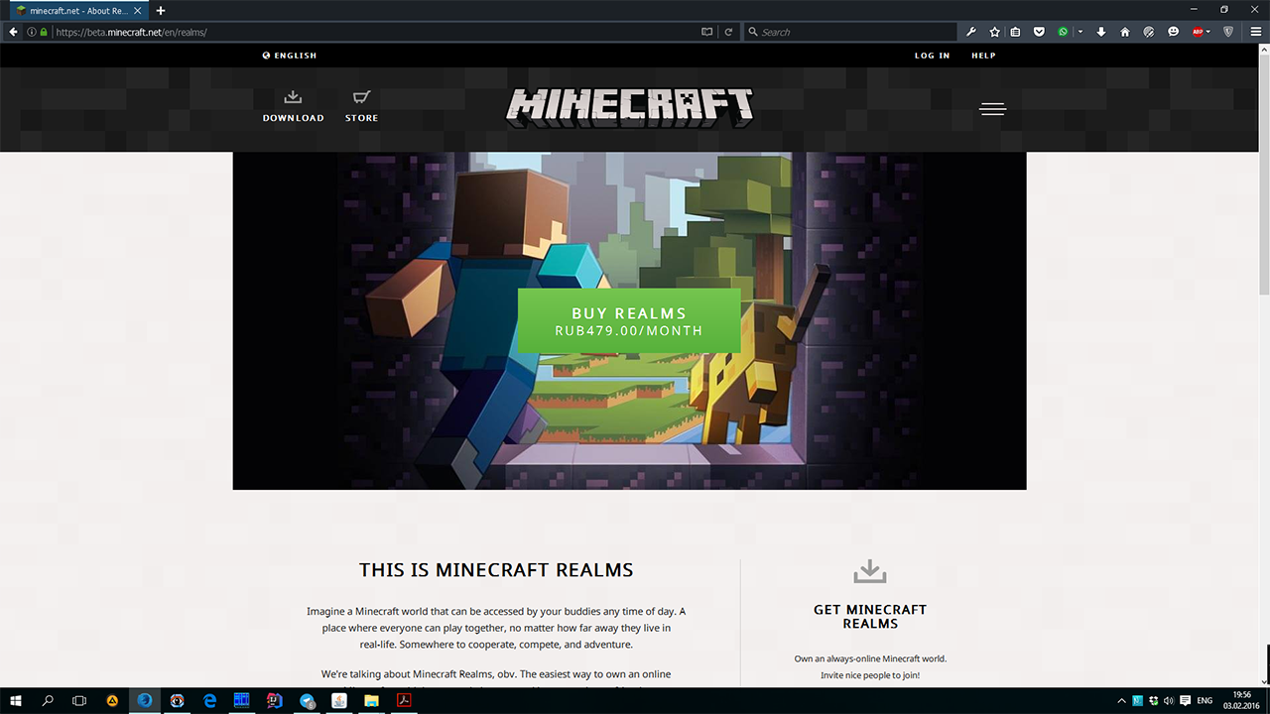Screen dimensions: 1270x714
Task: Open the Store cart icon
Action: (361, 98)
